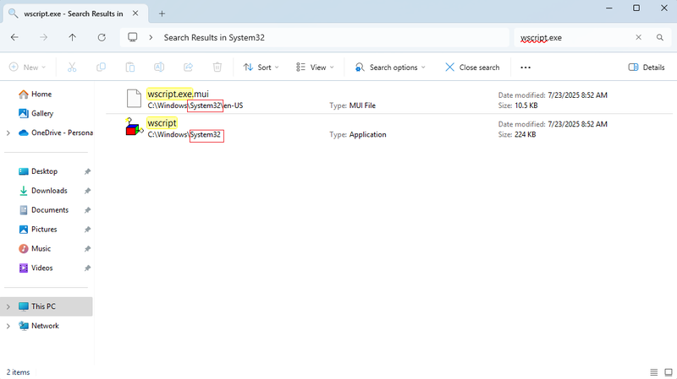Click the '10.5 KB' size value
Image resolution: width=677 pixels, height=379 pixels.
click(526, 106)
